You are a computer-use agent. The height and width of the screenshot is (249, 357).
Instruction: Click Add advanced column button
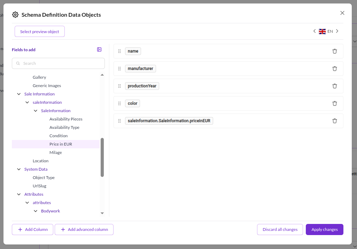tap(84, 229)
